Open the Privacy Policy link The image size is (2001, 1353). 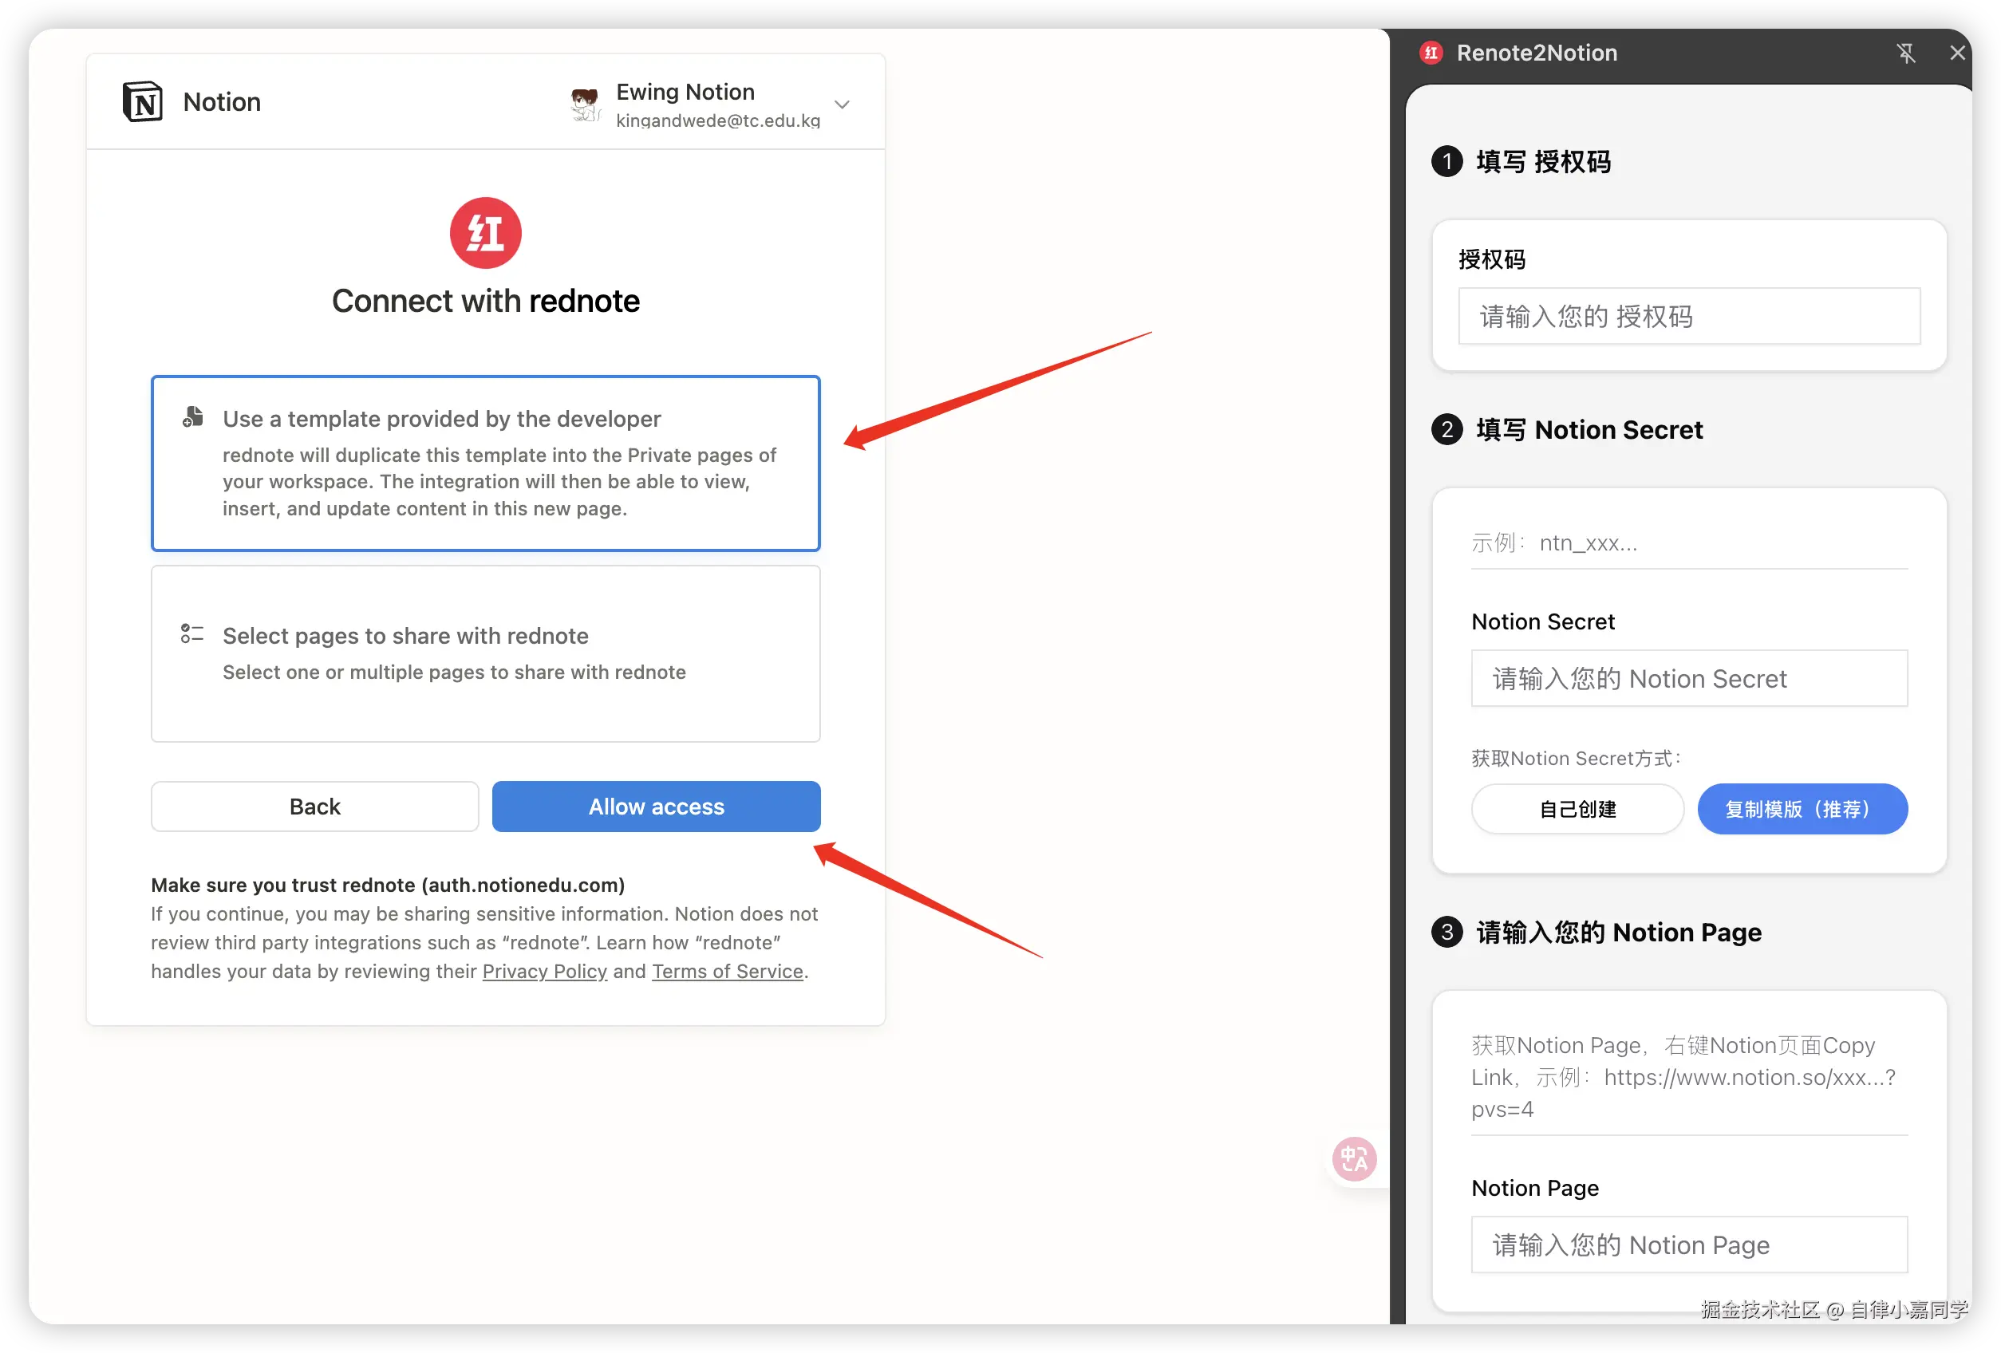(x=544, y=972)
